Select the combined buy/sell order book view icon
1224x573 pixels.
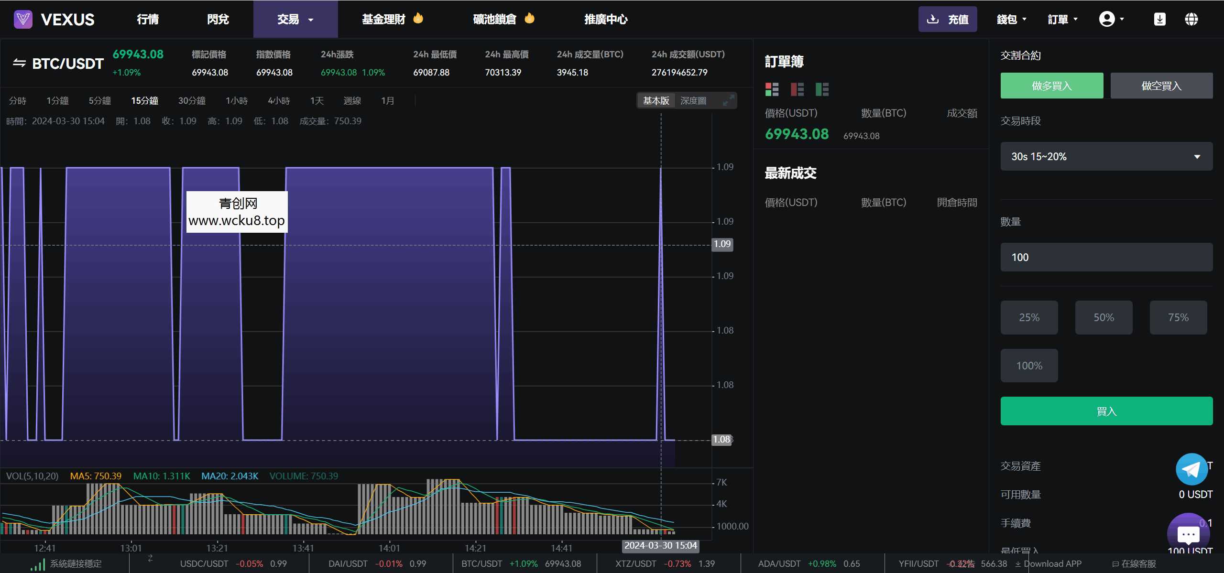click(x=772, y=89)
